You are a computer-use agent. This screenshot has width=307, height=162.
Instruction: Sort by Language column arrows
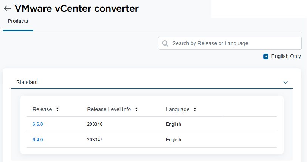pyautogui.click(x=195, y=109)
